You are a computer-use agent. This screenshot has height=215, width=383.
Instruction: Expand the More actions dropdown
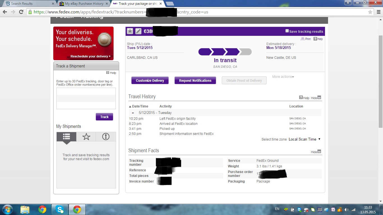point(283,77)
